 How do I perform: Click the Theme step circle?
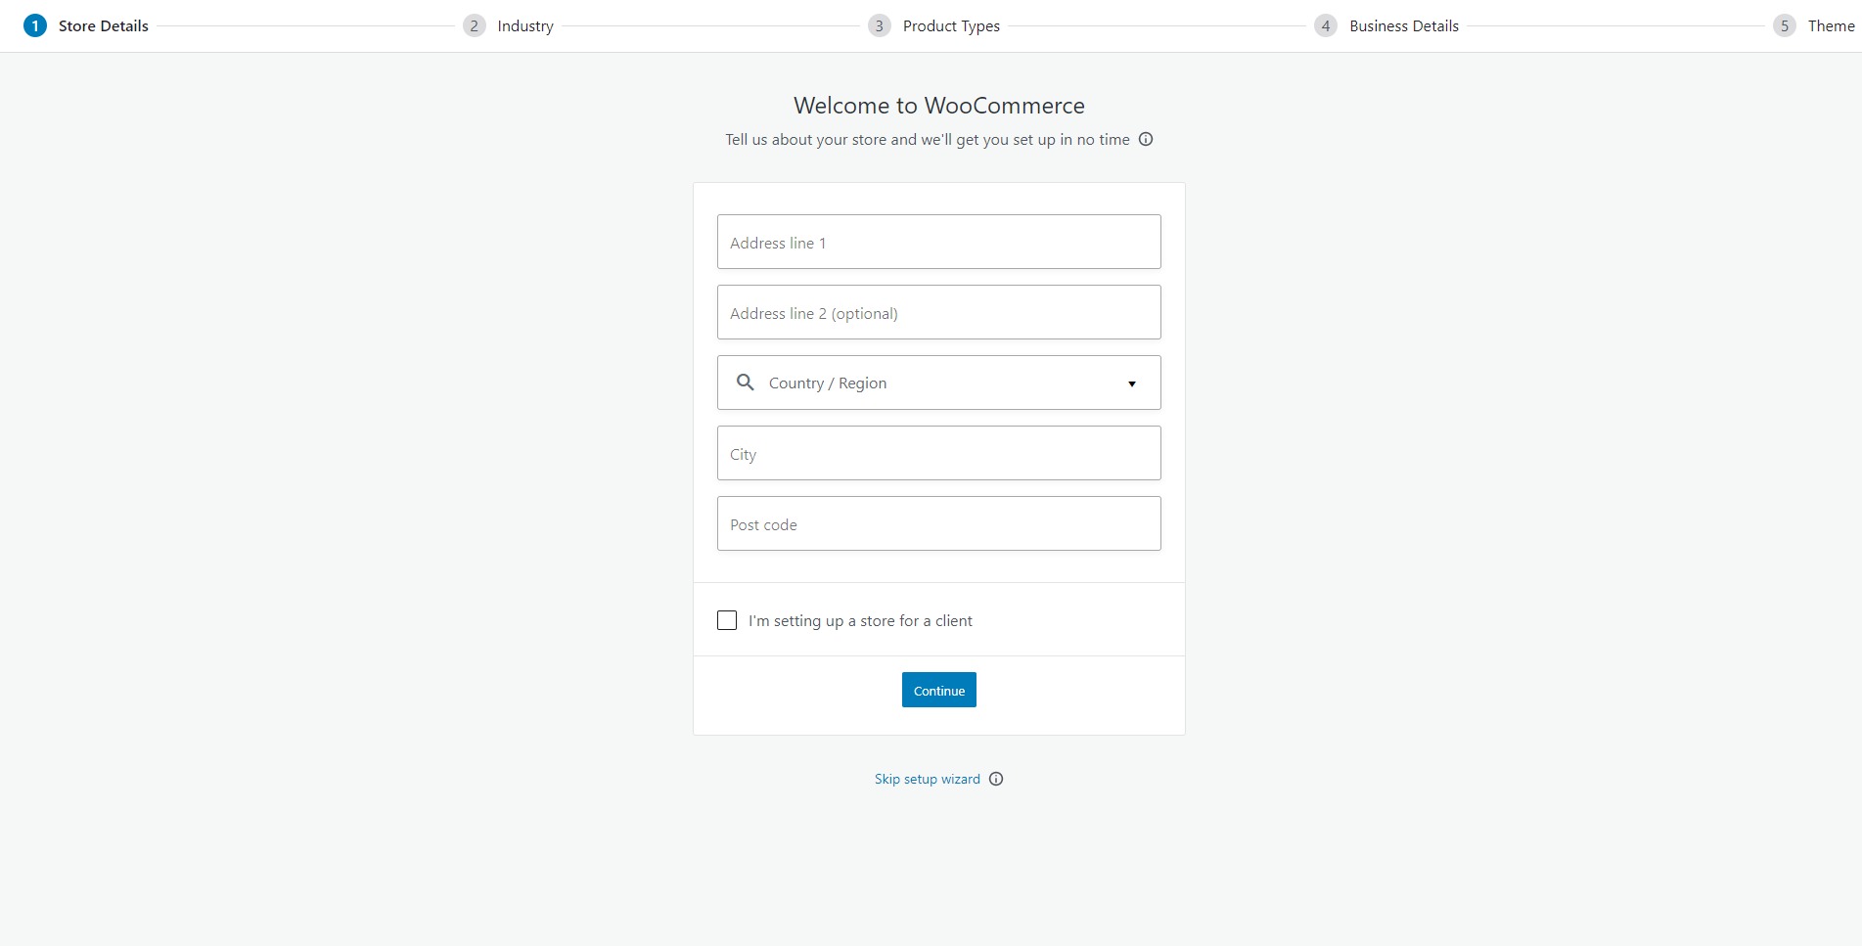(x=1786, y=25)
